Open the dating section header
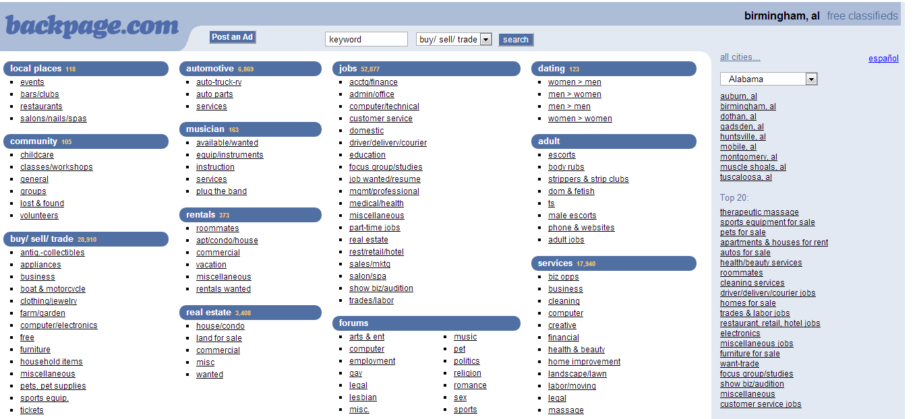917x419 pixels. [614, 69]
